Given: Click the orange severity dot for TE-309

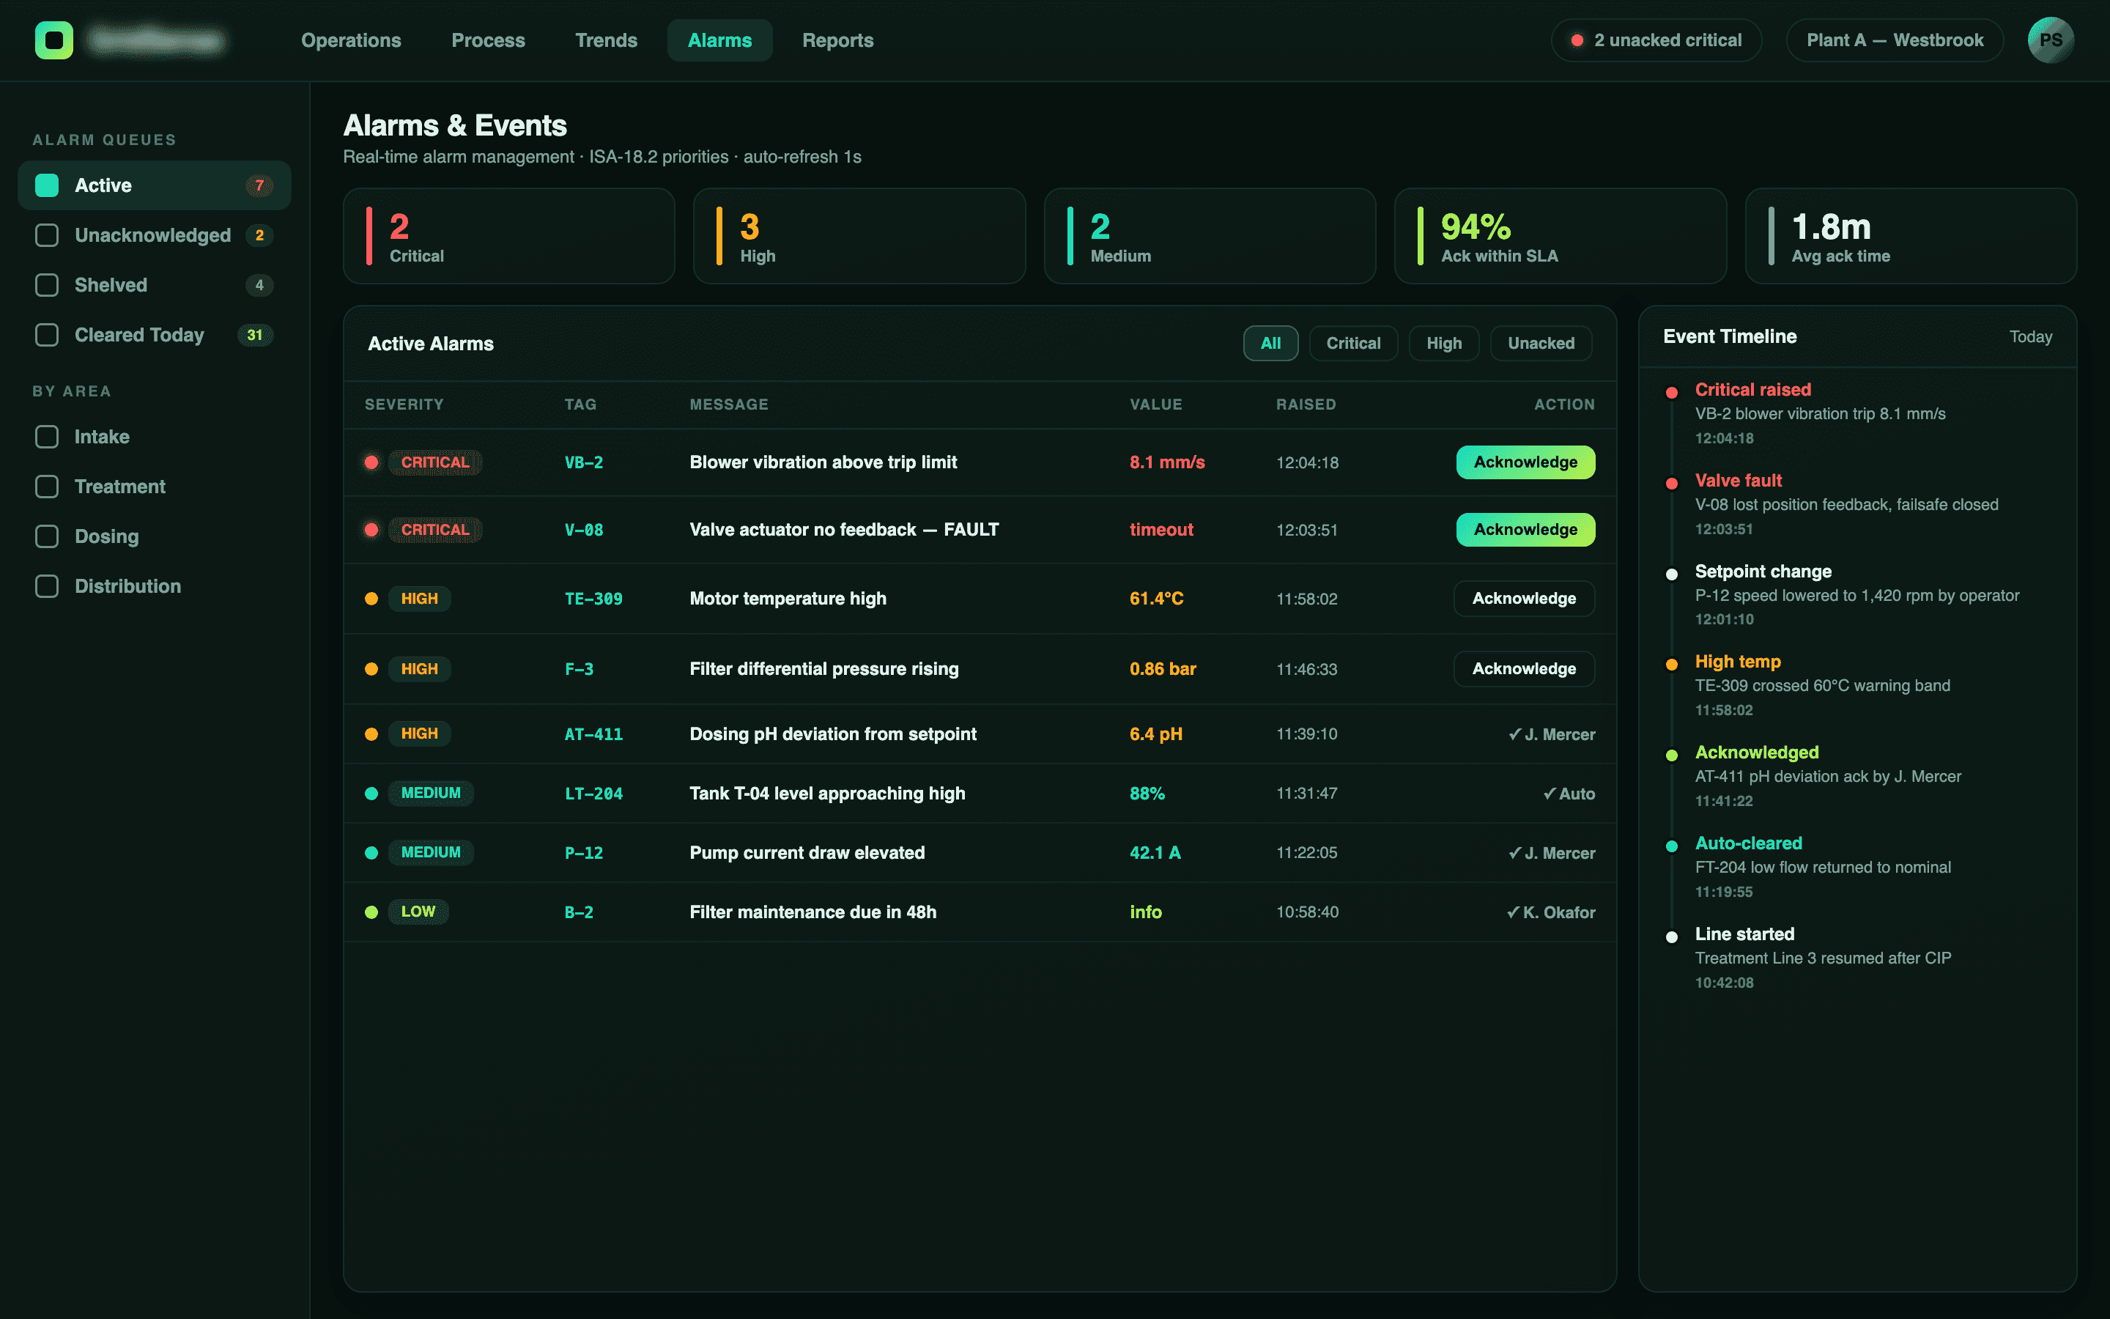Looking at the screenshot, I should click(371, 599).
